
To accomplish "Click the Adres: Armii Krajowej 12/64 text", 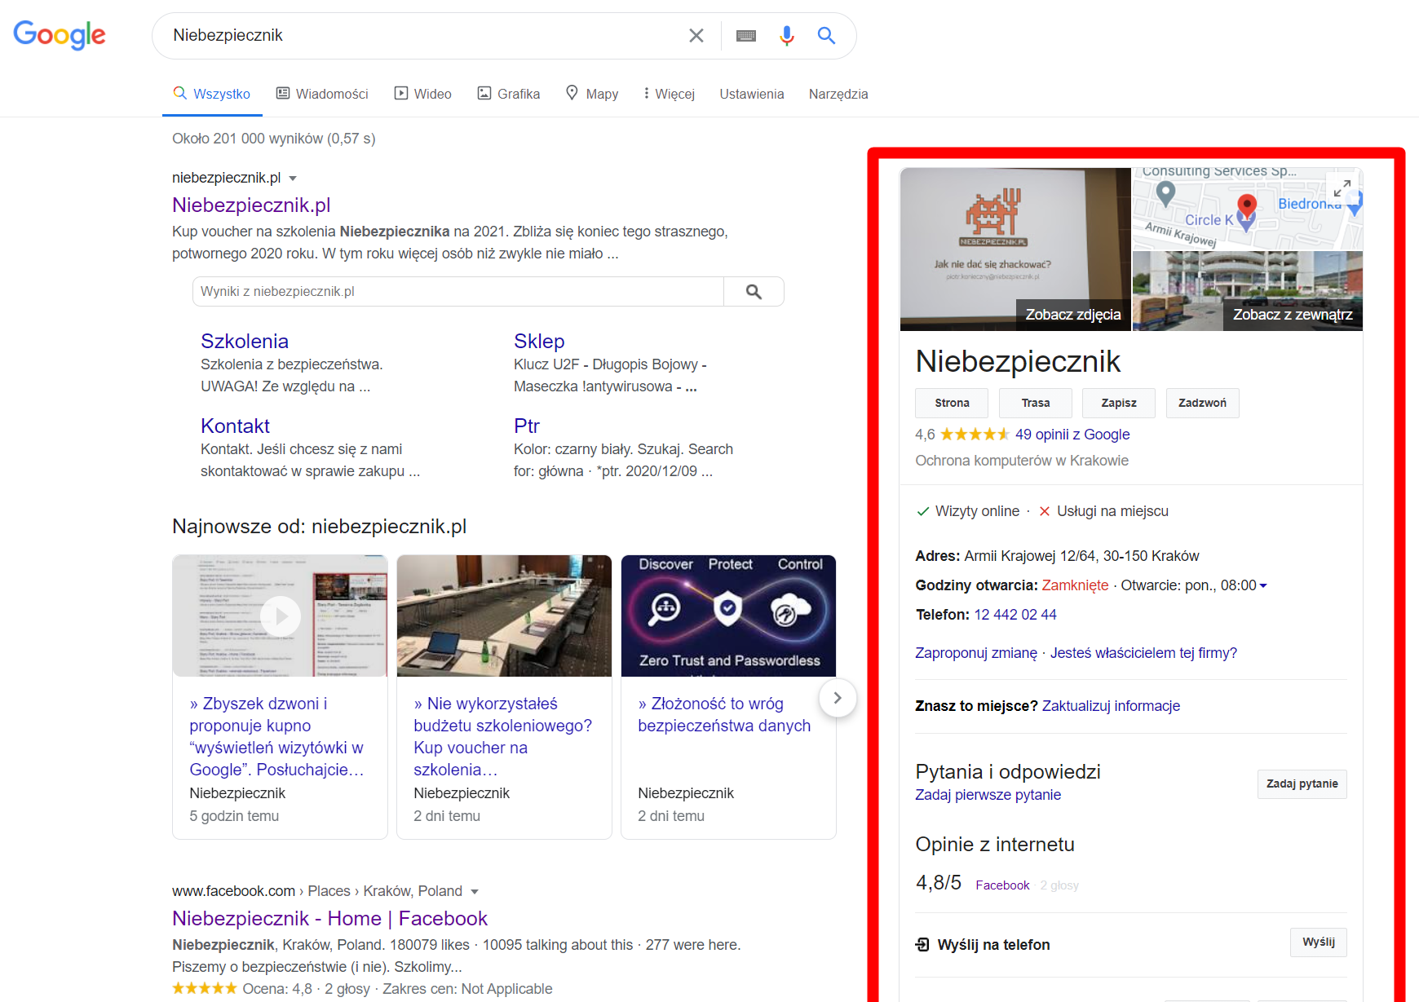I will click(x=1057, y=556).
